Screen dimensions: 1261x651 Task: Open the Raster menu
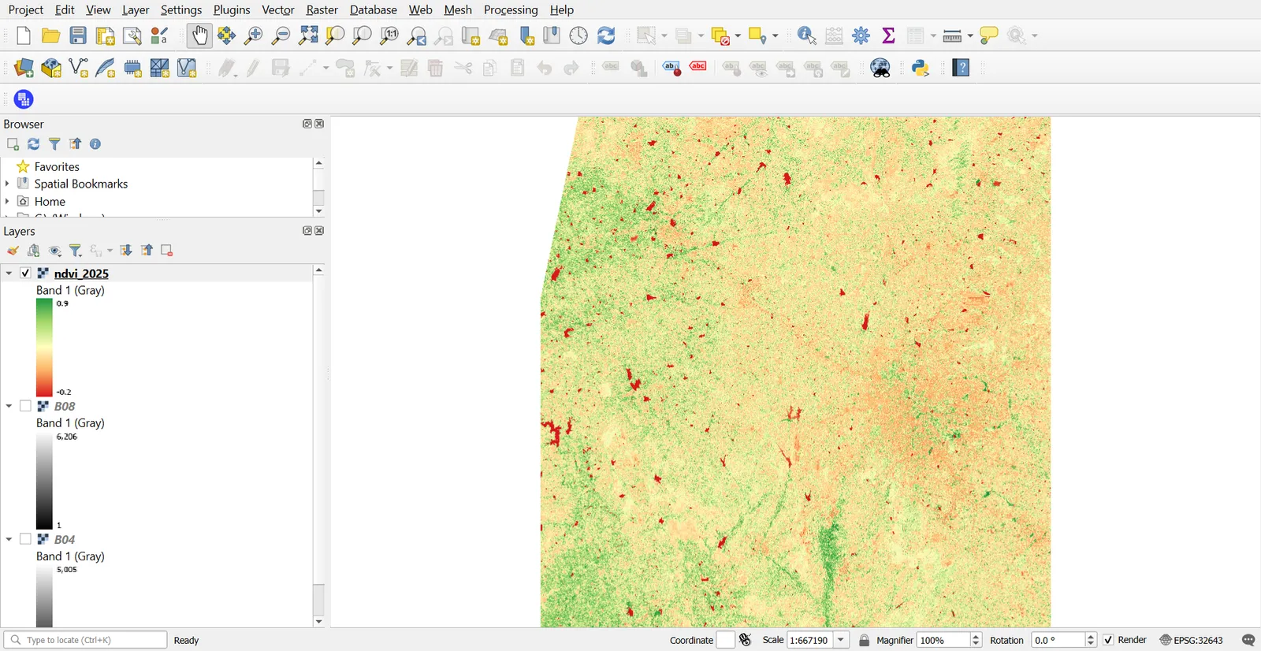point(322,9)
